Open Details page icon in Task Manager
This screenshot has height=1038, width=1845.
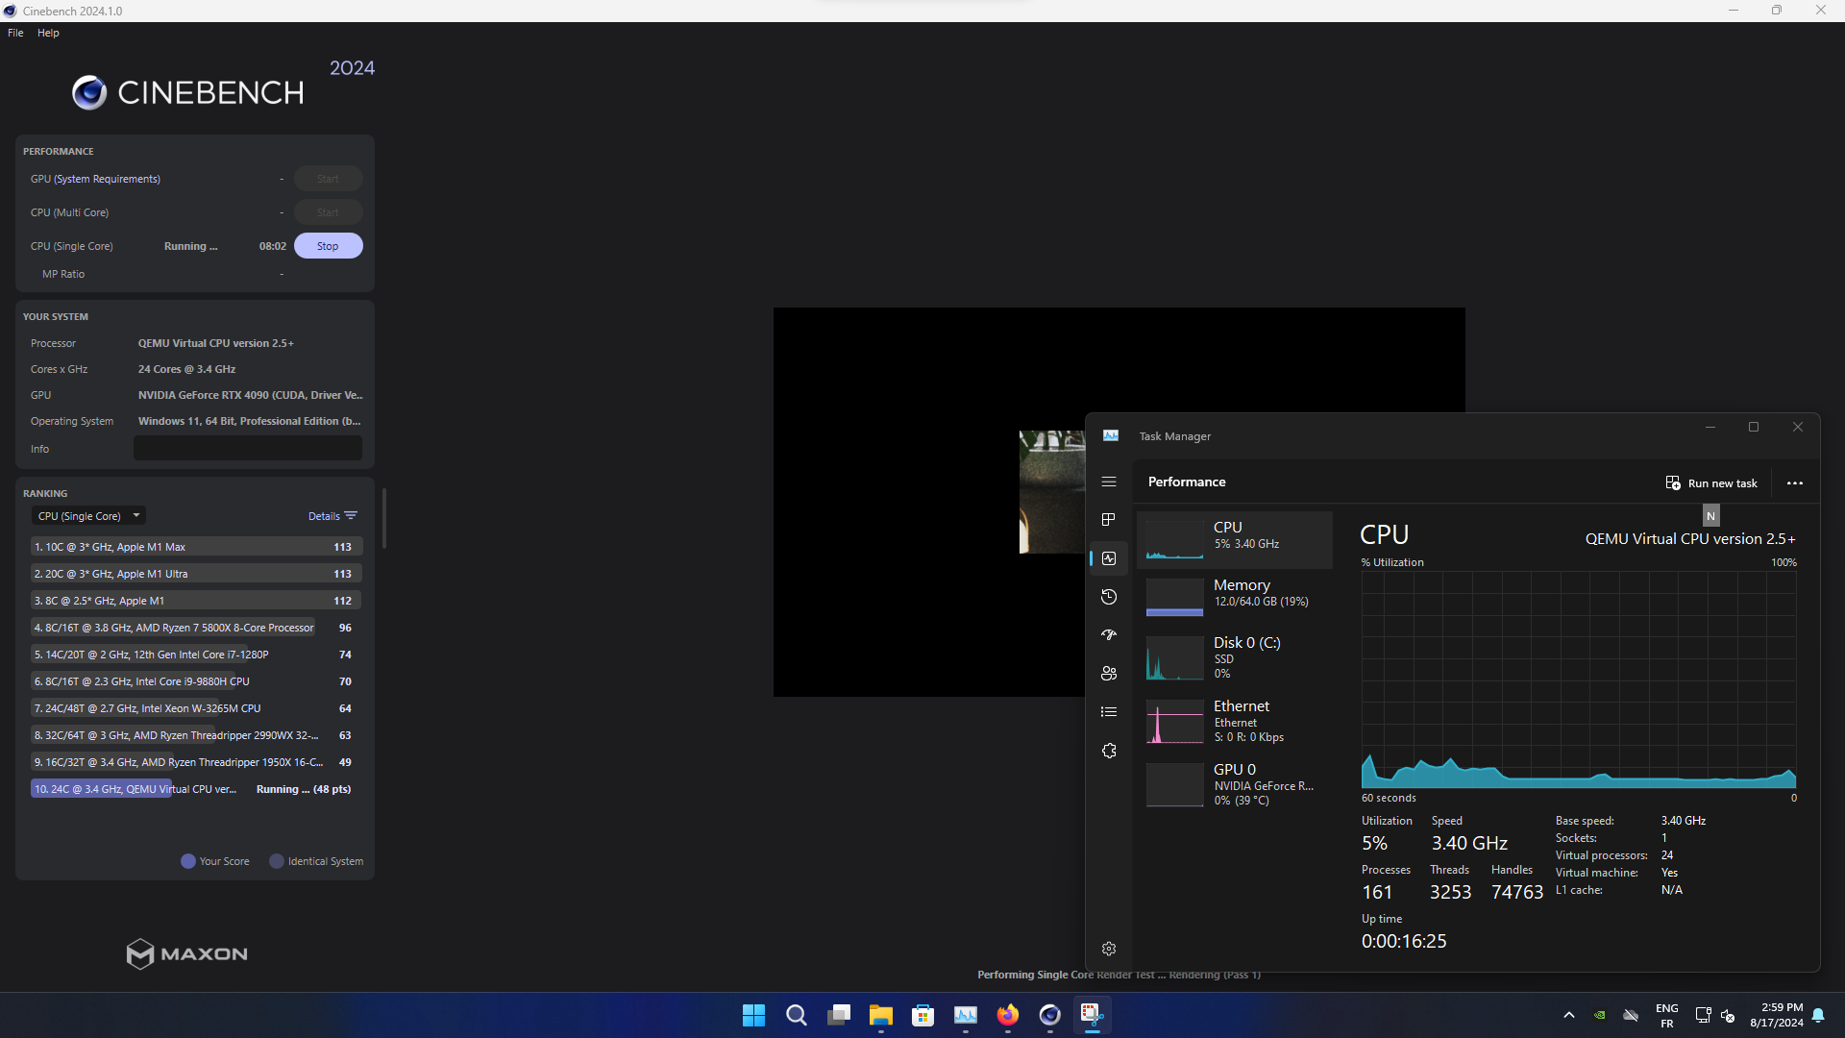pos(1109,712)
